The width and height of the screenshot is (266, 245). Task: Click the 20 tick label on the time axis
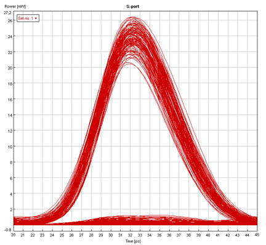tap(14, 235)
